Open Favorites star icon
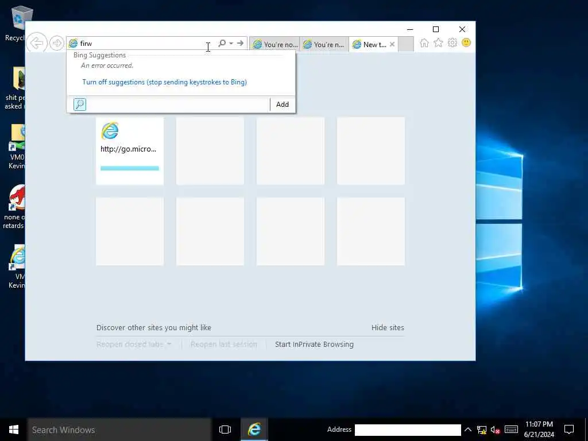Screen dimensions: 588x441 click(x=438, y=42)
